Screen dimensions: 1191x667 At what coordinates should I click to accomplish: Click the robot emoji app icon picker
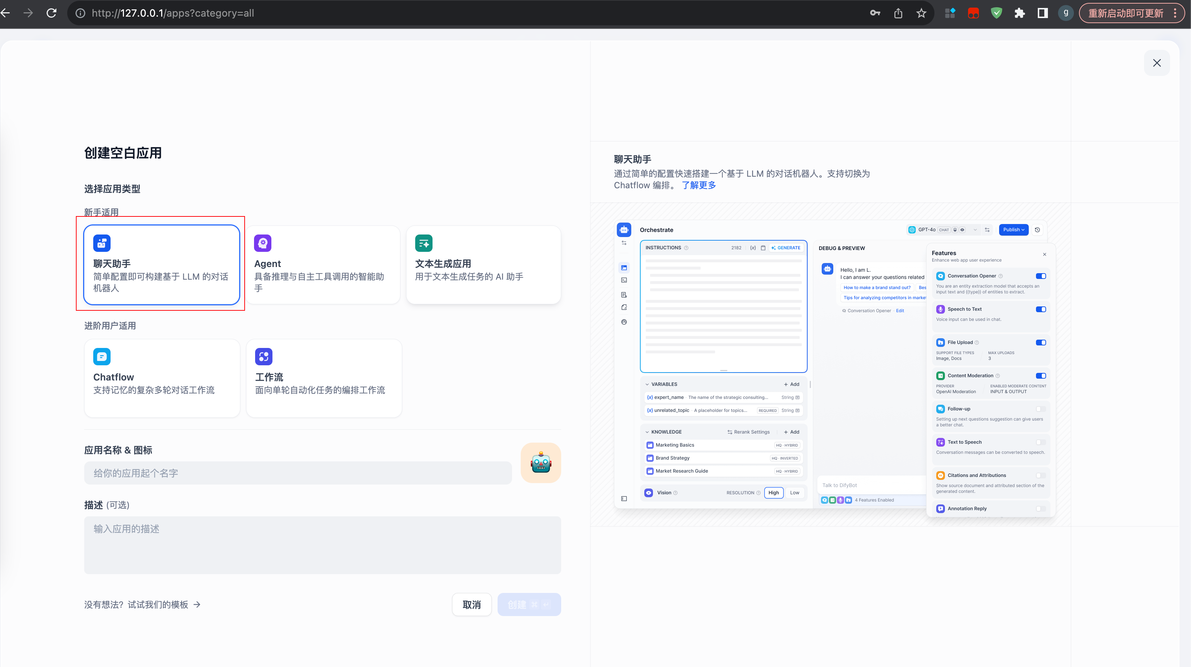pyautogui.click(x=541, y=463)
